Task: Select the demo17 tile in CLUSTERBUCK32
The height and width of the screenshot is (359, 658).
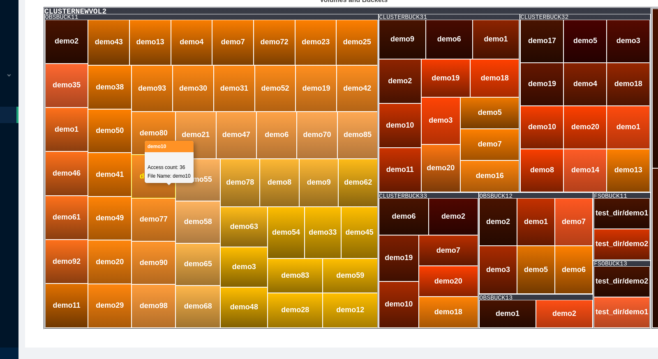Action: (542, 41)
